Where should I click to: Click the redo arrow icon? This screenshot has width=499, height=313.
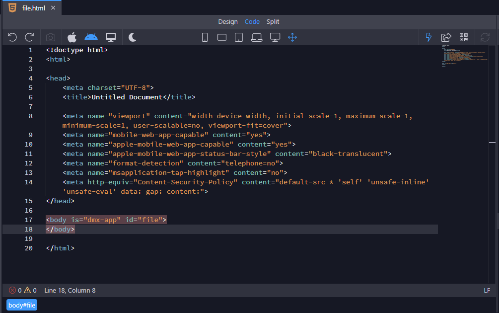click(x=30, y=37)
